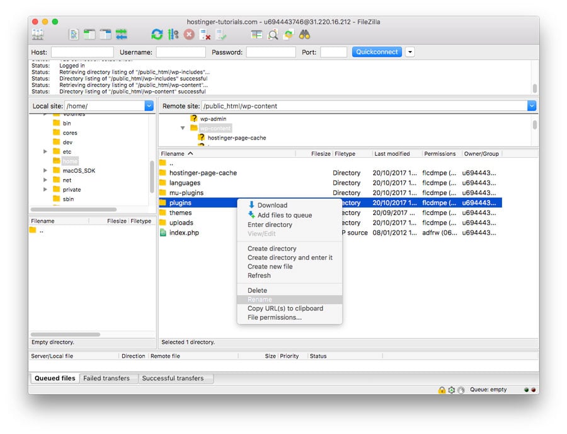Select the mu-plugins directory
Image resolution: width=567 pixels, height=434 pixels.
point(330,193)
